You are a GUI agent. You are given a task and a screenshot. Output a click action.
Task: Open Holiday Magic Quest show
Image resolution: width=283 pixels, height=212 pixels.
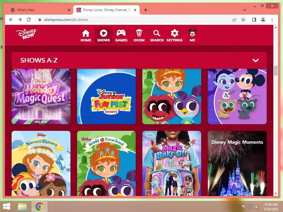(x=41, y=96)
